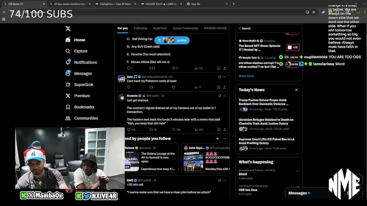Screen dimensions: 367x206
Task: Open a new browser tab with plus
Action: [234, 4]
